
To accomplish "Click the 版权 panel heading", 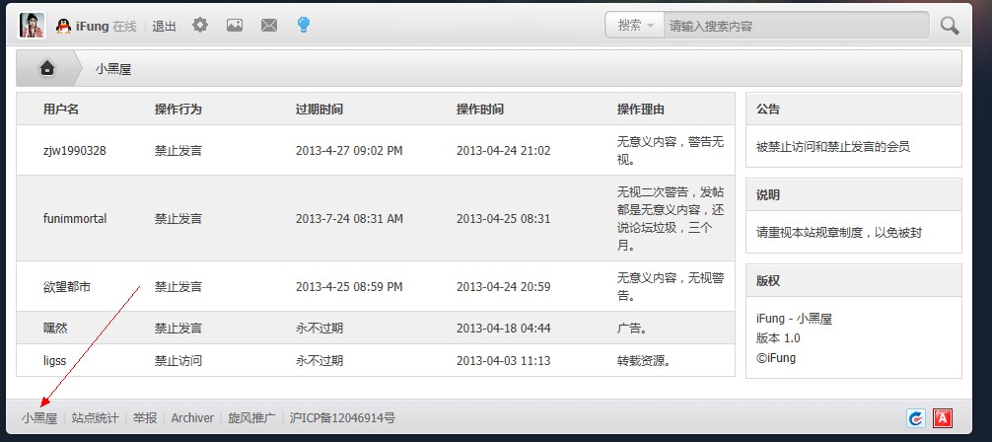I will (768, 280).
